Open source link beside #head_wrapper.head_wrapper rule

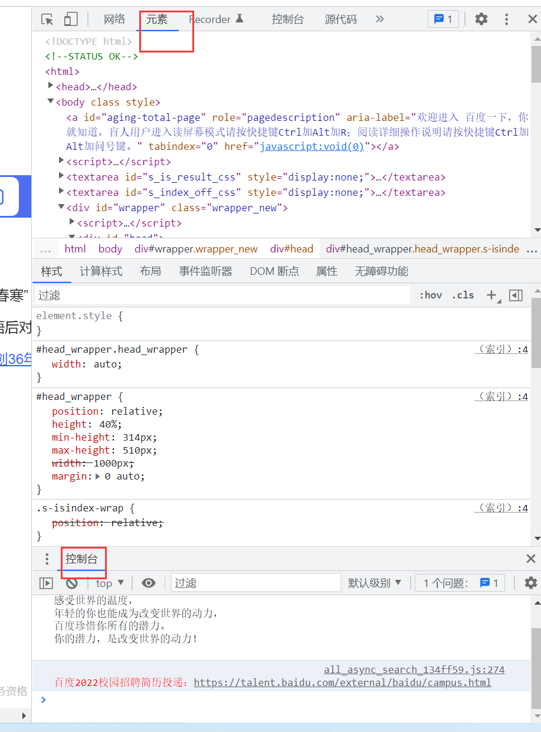[x=501, y=349]
